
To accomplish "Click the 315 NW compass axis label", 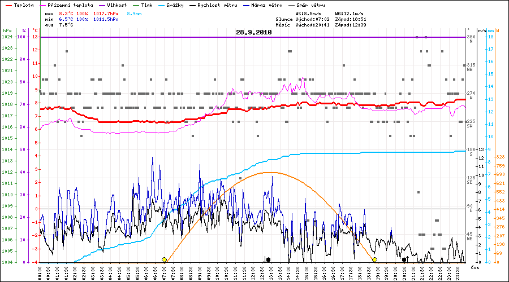I will 471,67.
